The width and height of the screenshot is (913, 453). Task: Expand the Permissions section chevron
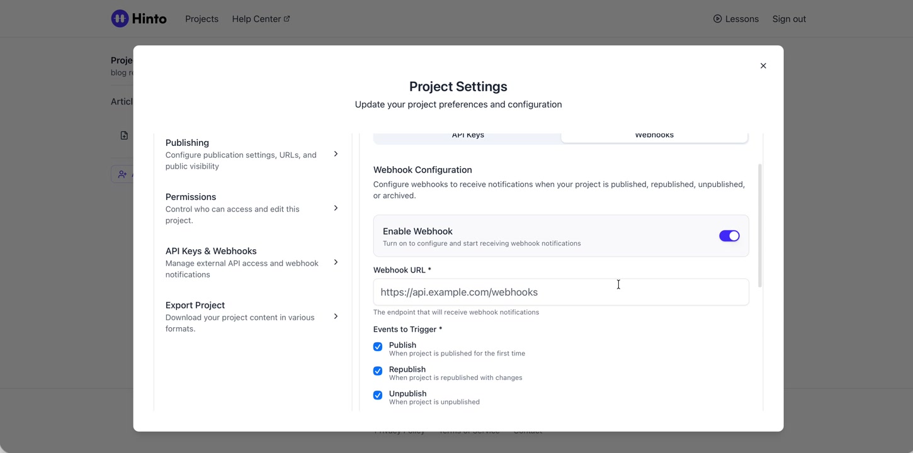tap(336, 208)
